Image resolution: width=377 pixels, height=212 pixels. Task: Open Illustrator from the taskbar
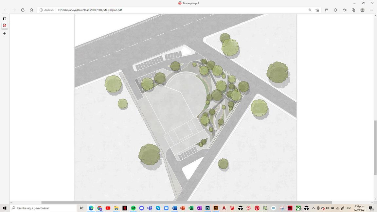click(216, 208)
